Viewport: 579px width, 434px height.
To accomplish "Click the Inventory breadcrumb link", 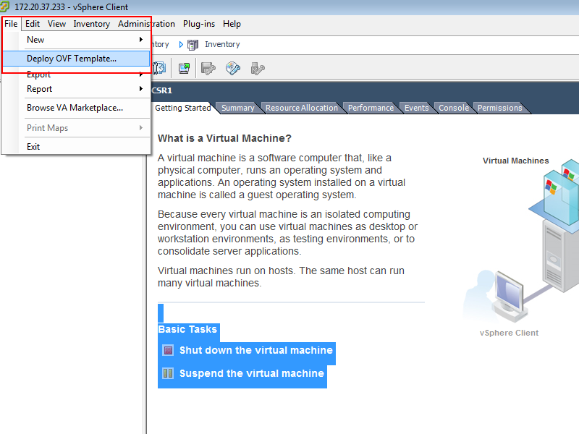I will (222, 44).
